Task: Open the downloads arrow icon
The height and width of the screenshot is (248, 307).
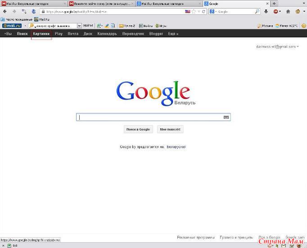Action: [266, 12]
